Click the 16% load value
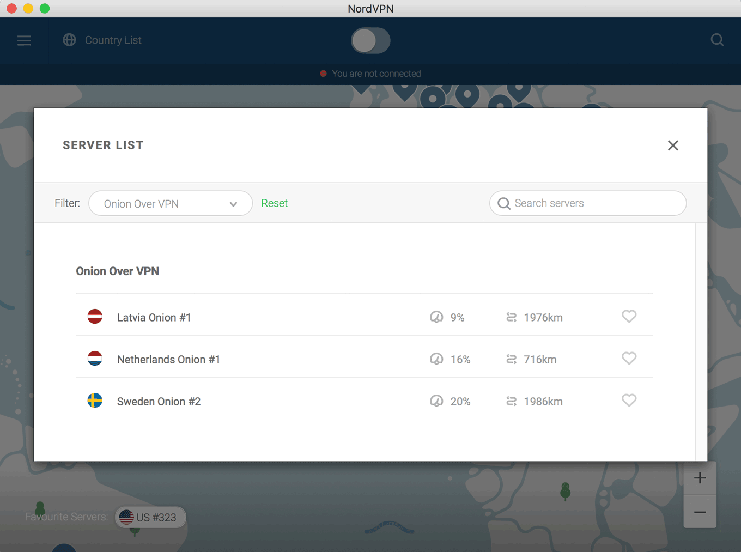Image resolution: width=741 pixels, height=552 pixels. click(x=460, y=360)
